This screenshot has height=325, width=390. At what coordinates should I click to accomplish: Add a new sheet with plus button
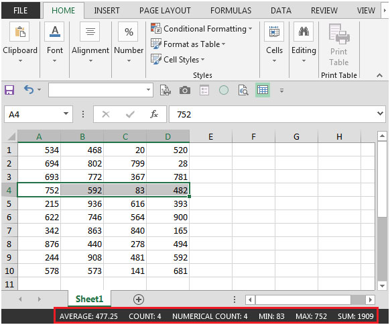[x=139, y=299]
